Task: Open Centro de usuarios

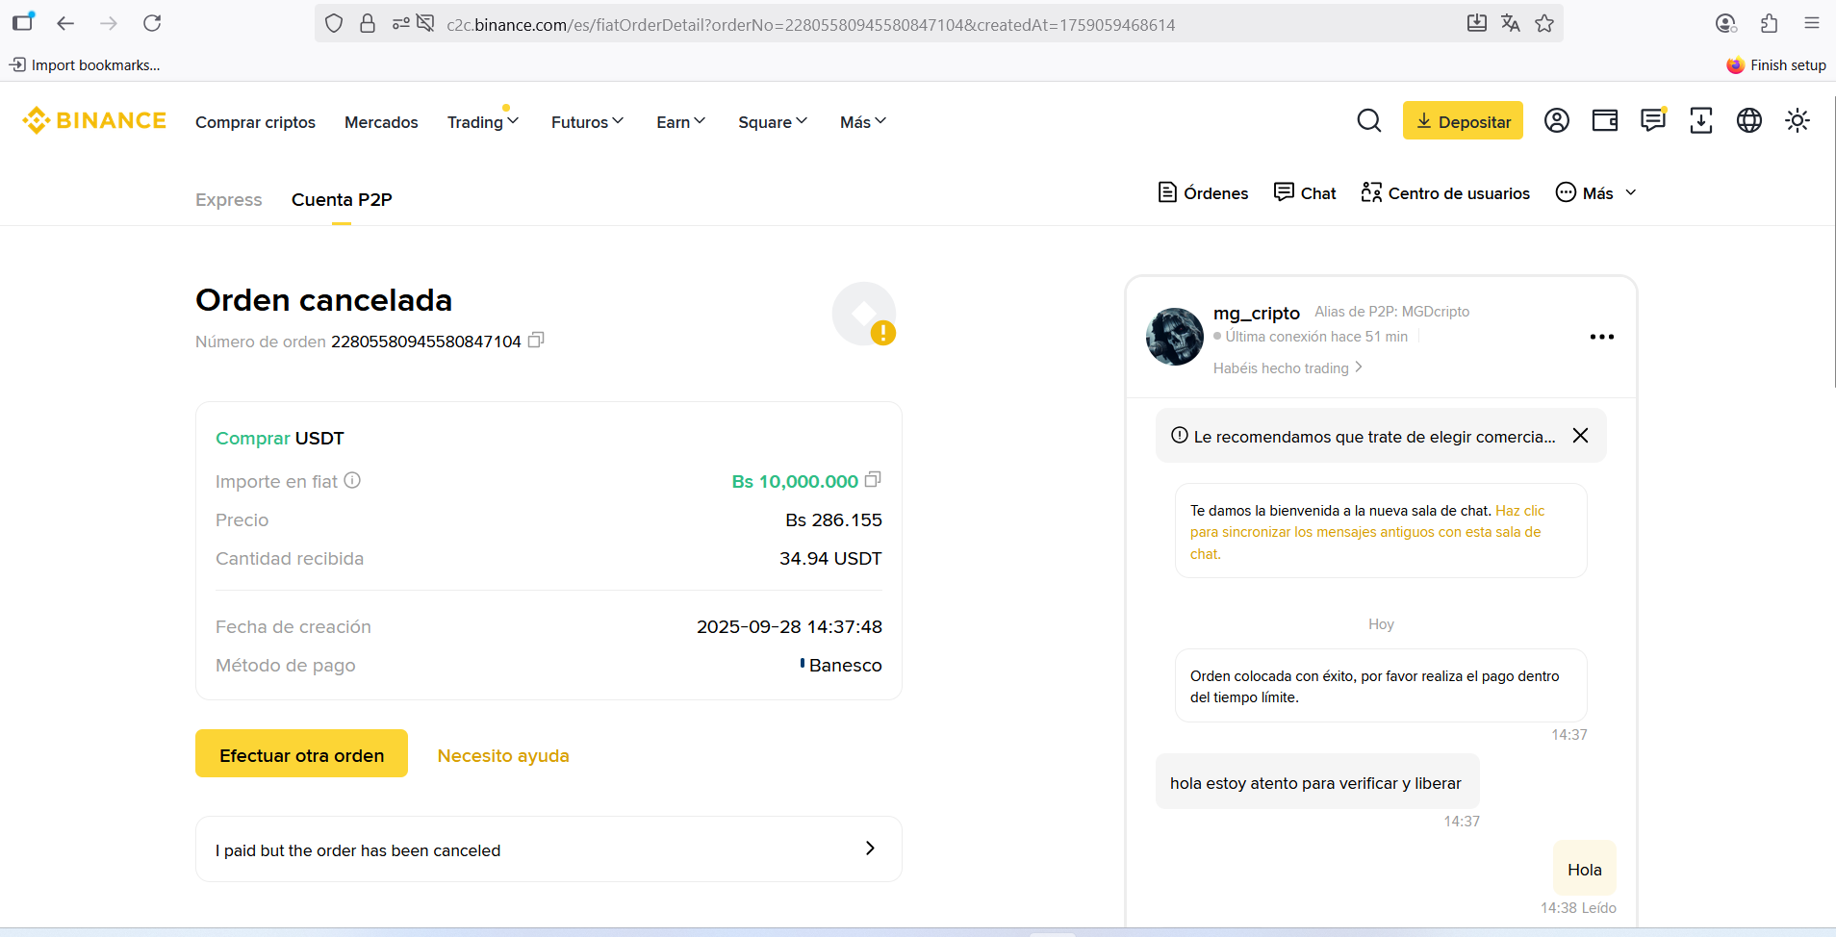Action: coord(1445,193)
